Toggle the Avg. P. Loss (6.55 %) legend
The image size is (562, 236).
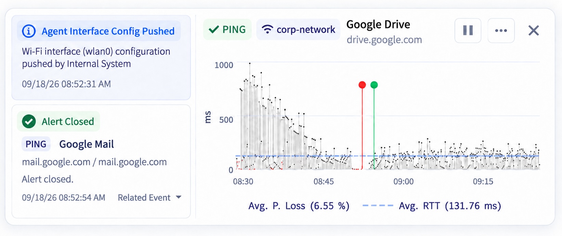299,206
